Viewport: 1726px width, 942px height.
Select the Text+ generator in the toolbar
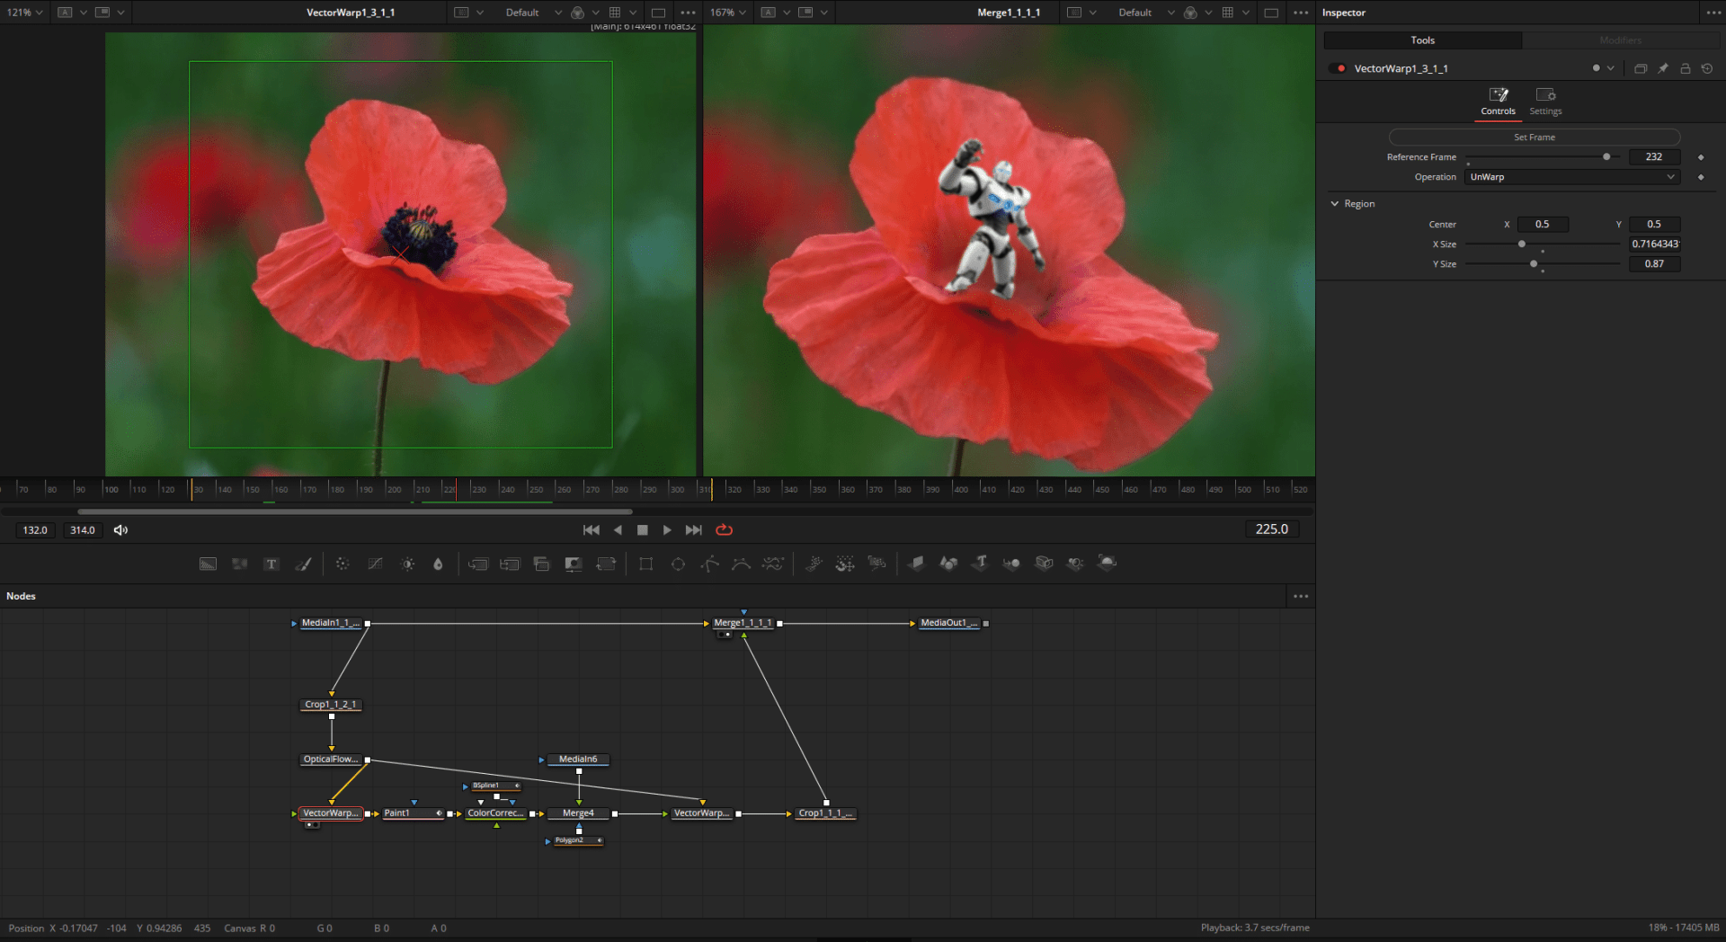[x=271, y=564]
